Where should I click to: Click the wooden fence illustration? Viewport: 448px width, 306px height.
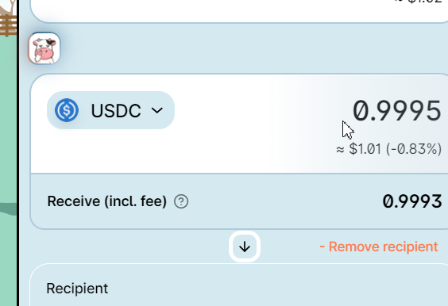[8, 25]
